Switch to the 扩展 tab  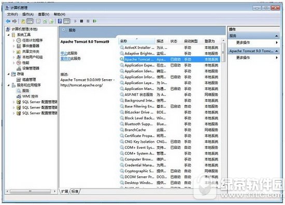pyautogui.click(x=65, y=191)
